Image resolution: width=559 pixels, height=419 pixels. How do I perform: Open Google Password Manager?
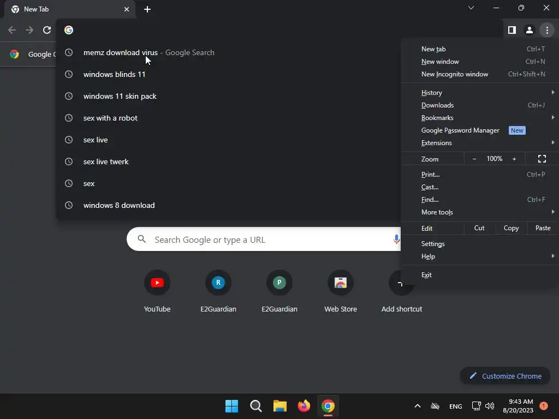tap(480, 130)
